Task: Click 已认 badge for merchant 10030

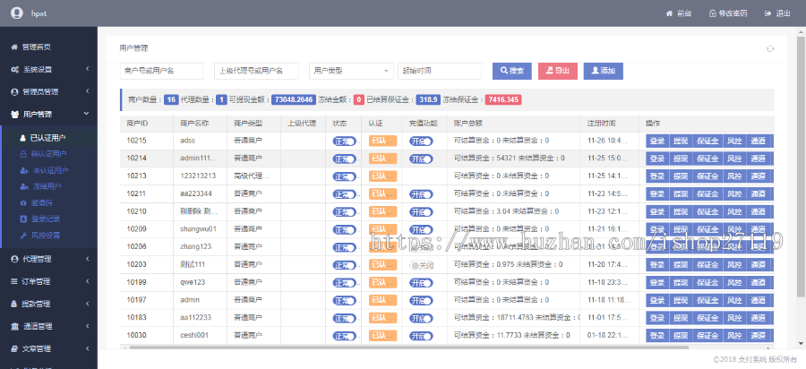Action: 383,336
